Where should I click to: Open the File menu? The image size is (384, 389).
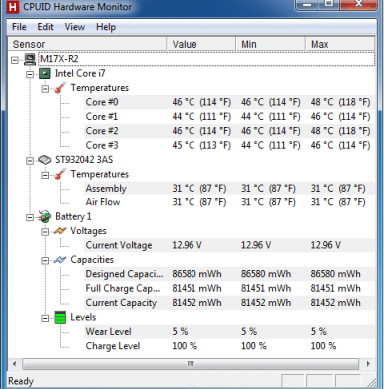tap(19, 27)
